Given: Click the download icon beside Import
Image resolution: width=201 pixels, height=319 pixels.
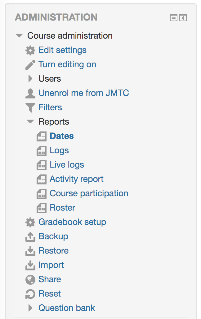Looking at the screenshot, I should coord(30,265).
